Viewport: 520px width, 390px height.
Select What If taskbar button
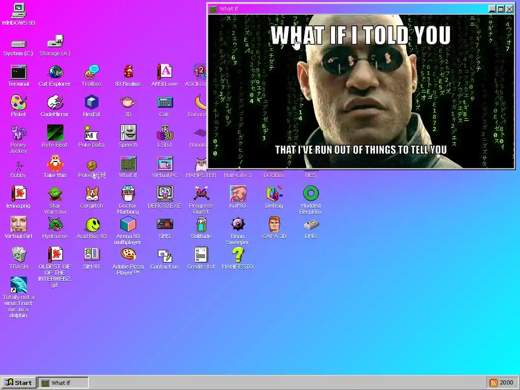pyautogui.click(x=63, y=383)
